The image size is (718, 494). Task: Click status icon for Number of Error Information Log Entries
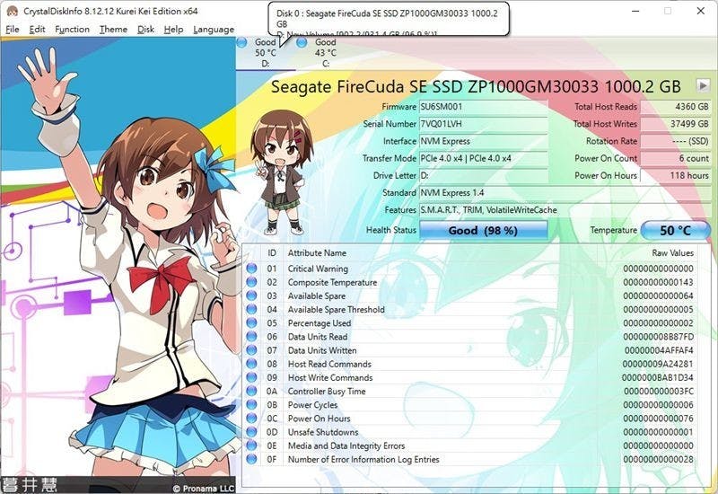(x=251, y=459)
